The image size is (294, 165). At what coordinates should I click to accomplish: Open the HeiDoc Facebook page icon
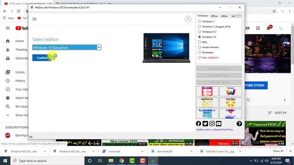tap(198, 123)
